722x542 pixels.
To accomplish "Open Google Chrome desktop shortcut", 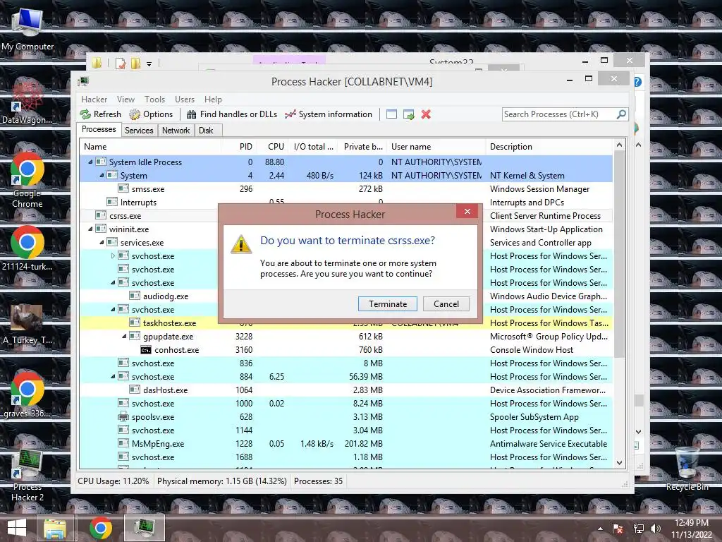I will click(x=27, y=180).
